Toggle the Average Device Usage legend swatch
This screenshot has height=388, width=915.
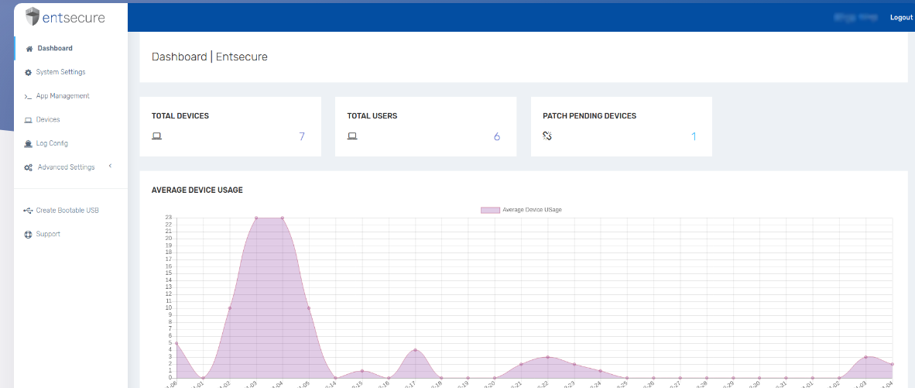pyautogui.click(x=490, y=210)
